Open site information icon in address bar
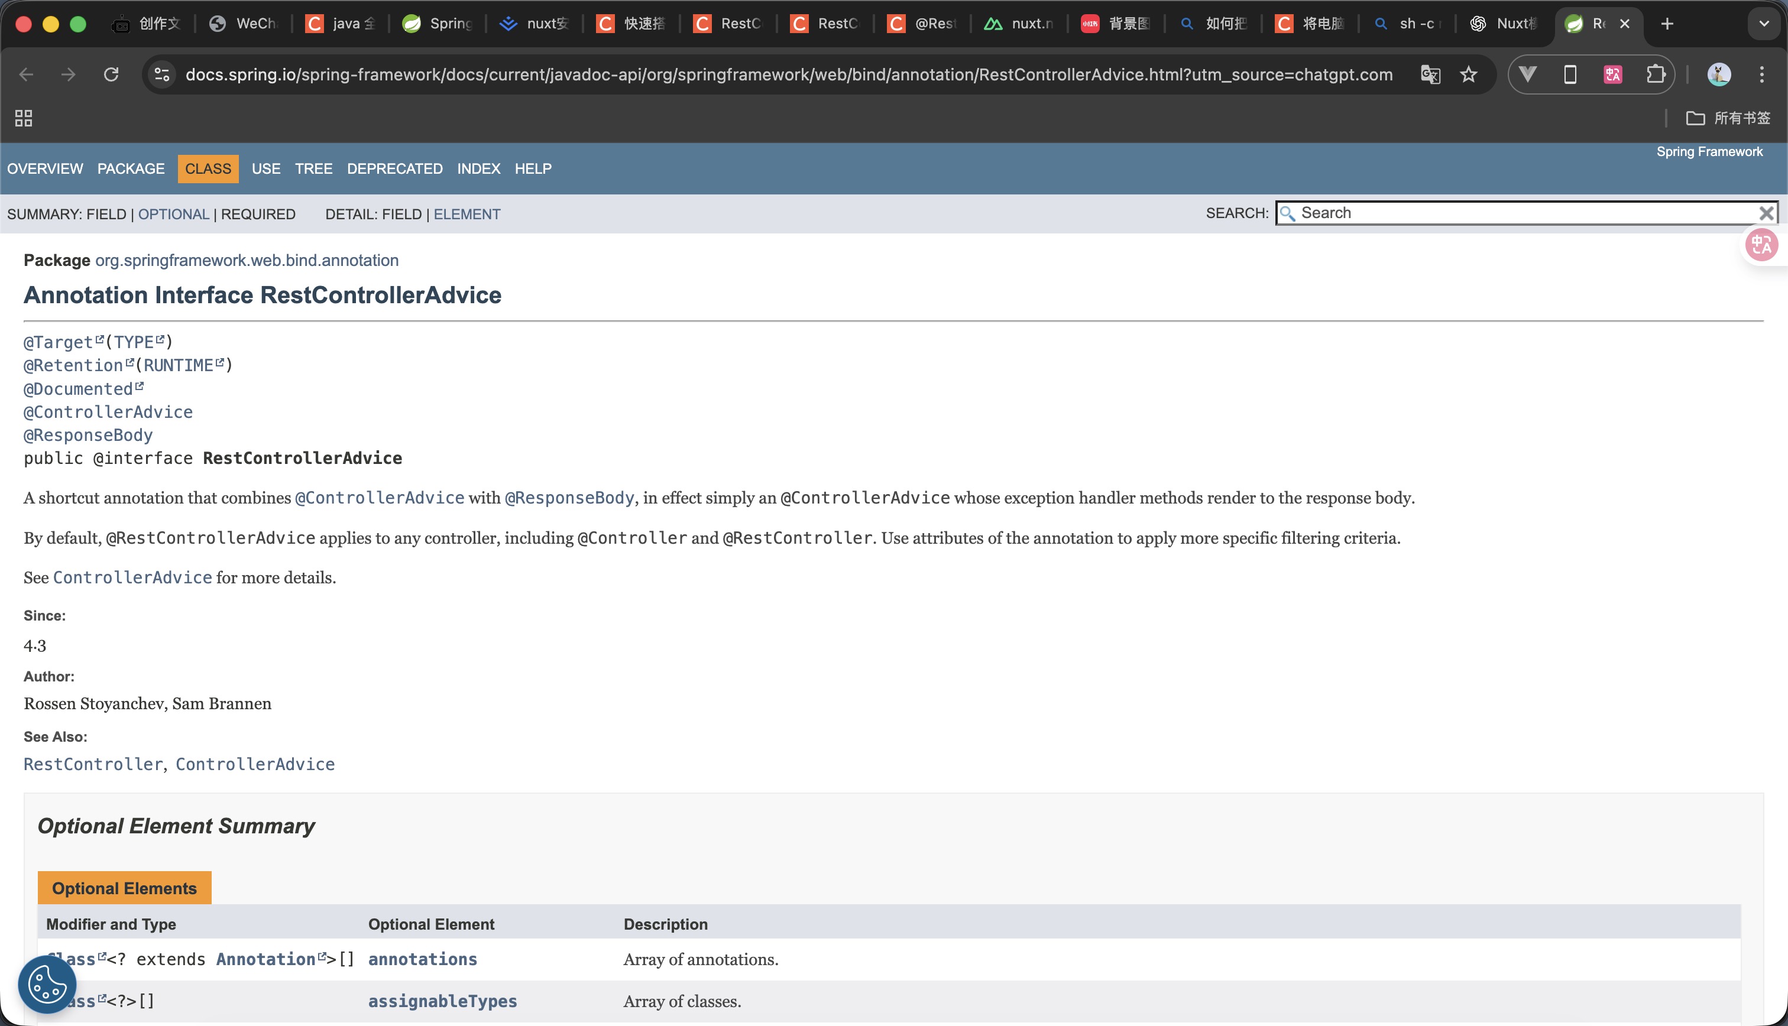 point(162,74)
